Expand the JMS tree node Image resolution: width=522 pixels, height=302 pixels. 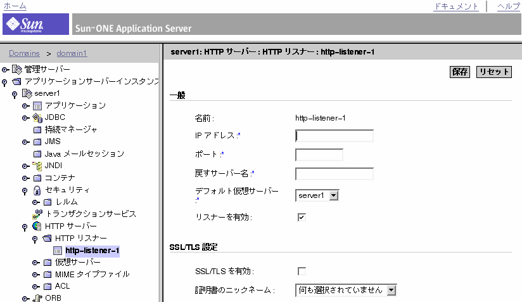[25, 142]
